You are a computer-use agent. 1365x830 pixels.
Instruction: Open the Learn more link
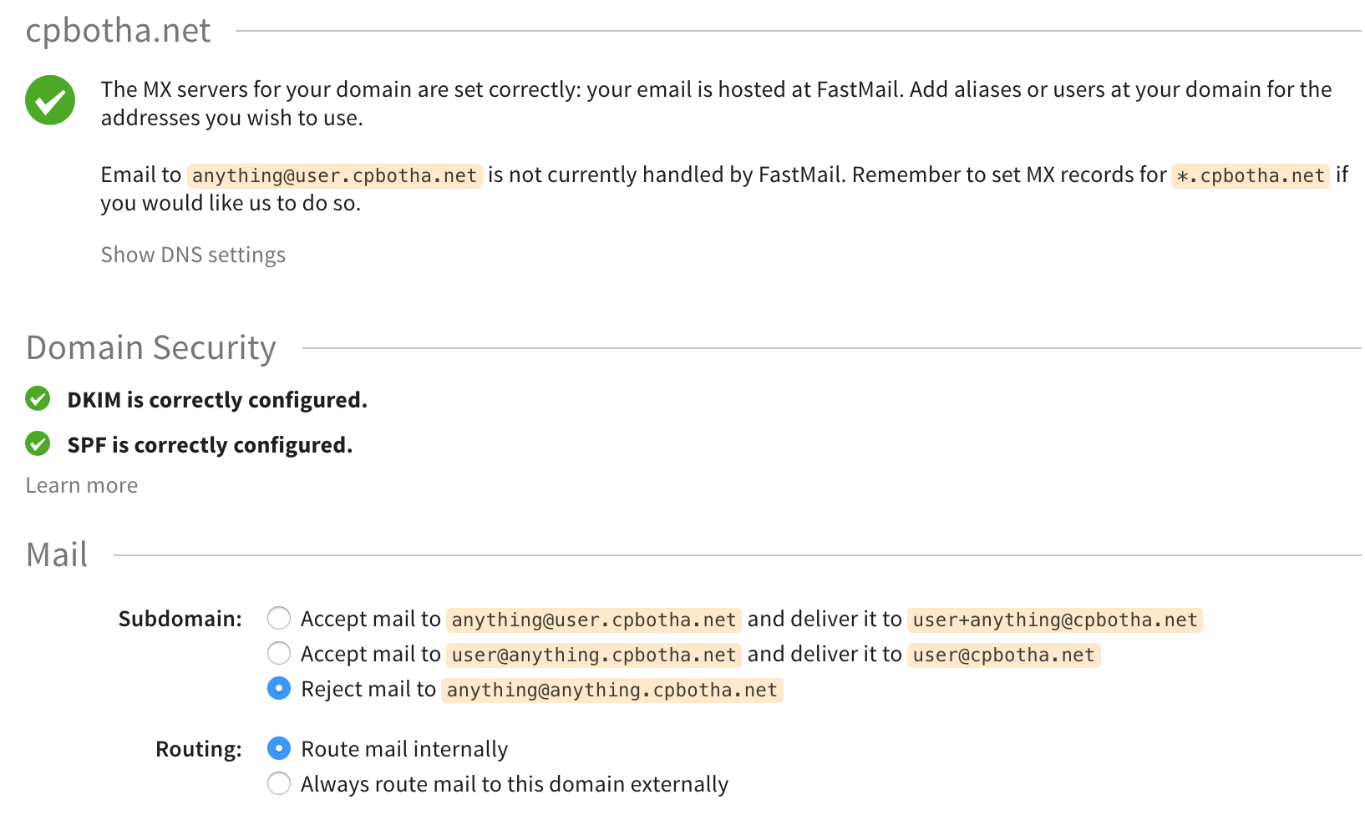click(82, 485)
